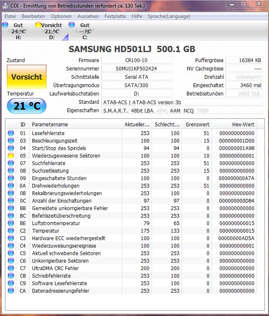Click the status icon for Wiederzuweisungsereignisse

tap(11, 246)
